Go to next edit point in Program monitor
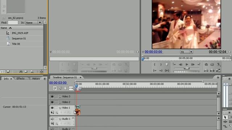 [x=199, y=64]
